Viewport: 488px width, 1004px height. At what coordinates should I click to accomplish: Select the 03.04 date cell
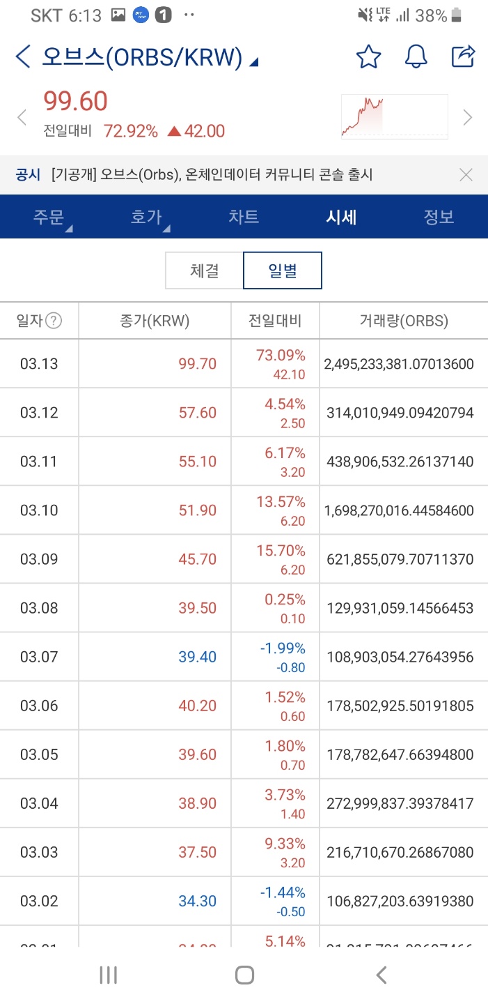(x=39, y=803)
